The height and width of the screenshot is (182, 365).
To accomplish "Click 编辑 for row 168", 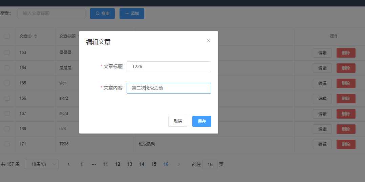I will click(x=322, y=129).
